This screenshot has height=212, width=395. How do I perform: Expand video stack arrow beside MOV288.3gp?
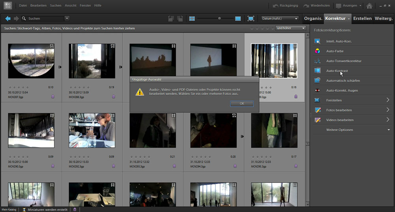pos(120,67)
